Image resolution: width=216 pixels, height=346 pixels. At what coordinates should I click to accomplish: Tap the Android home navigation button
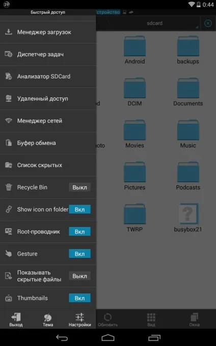pos(108,337)
